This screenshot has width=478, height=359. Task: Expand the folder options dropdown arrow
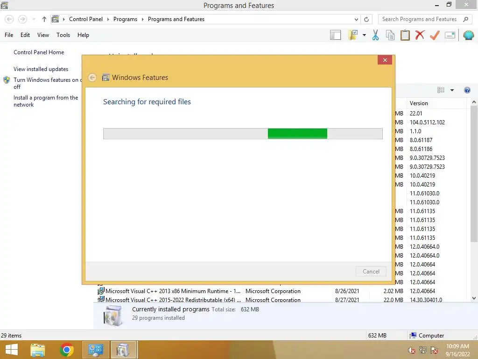pyautogui.click(x=364, y=35)
